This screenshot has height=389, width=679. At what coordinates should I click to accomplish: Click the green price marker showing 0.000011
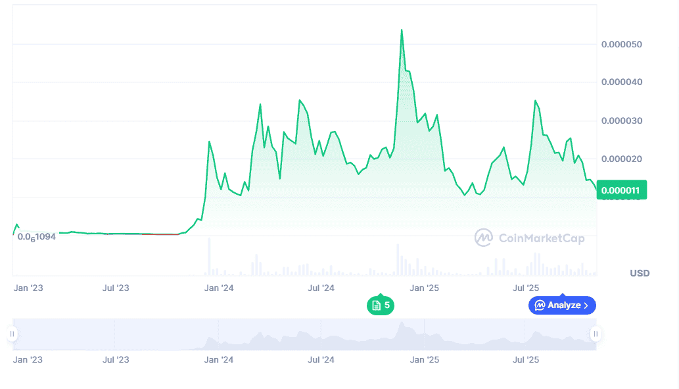tap(621, 190)
